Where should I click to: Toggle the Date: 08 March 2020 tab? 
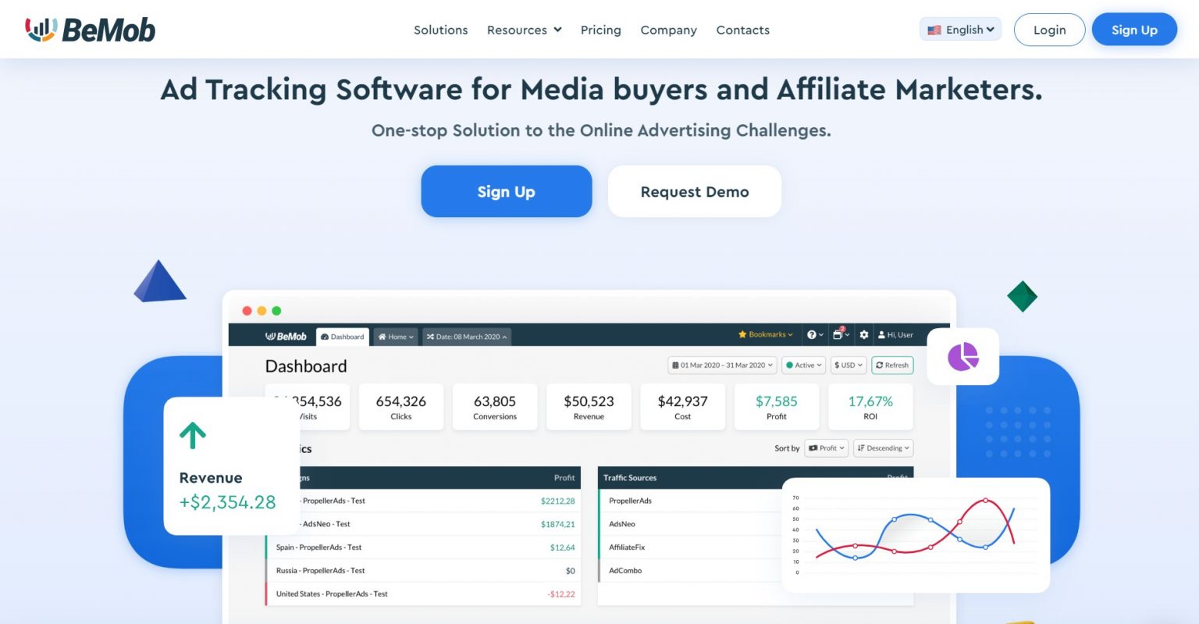pyautogui.click(x=466, y=337)
